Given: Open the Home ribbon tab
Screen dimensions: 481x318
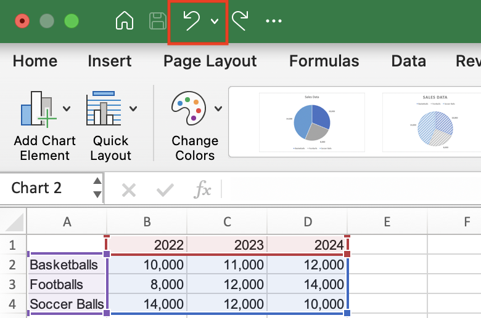Looking at the screenshot, I should click(35, 61).
